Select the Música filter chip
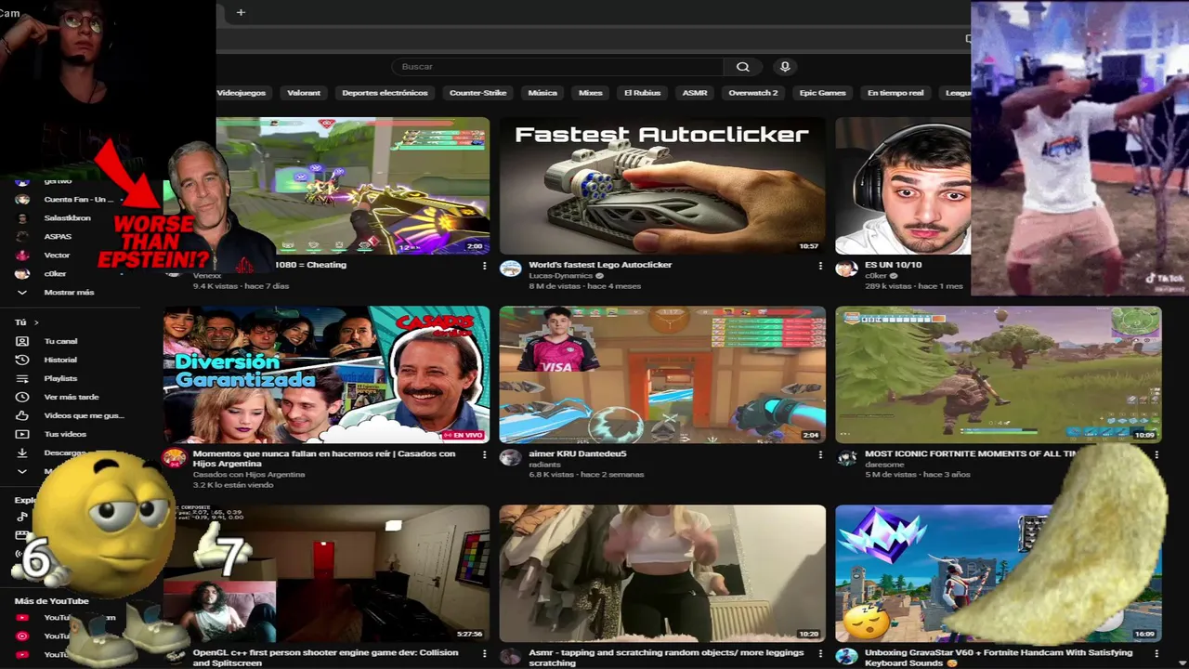 click(x=542, y=93)
